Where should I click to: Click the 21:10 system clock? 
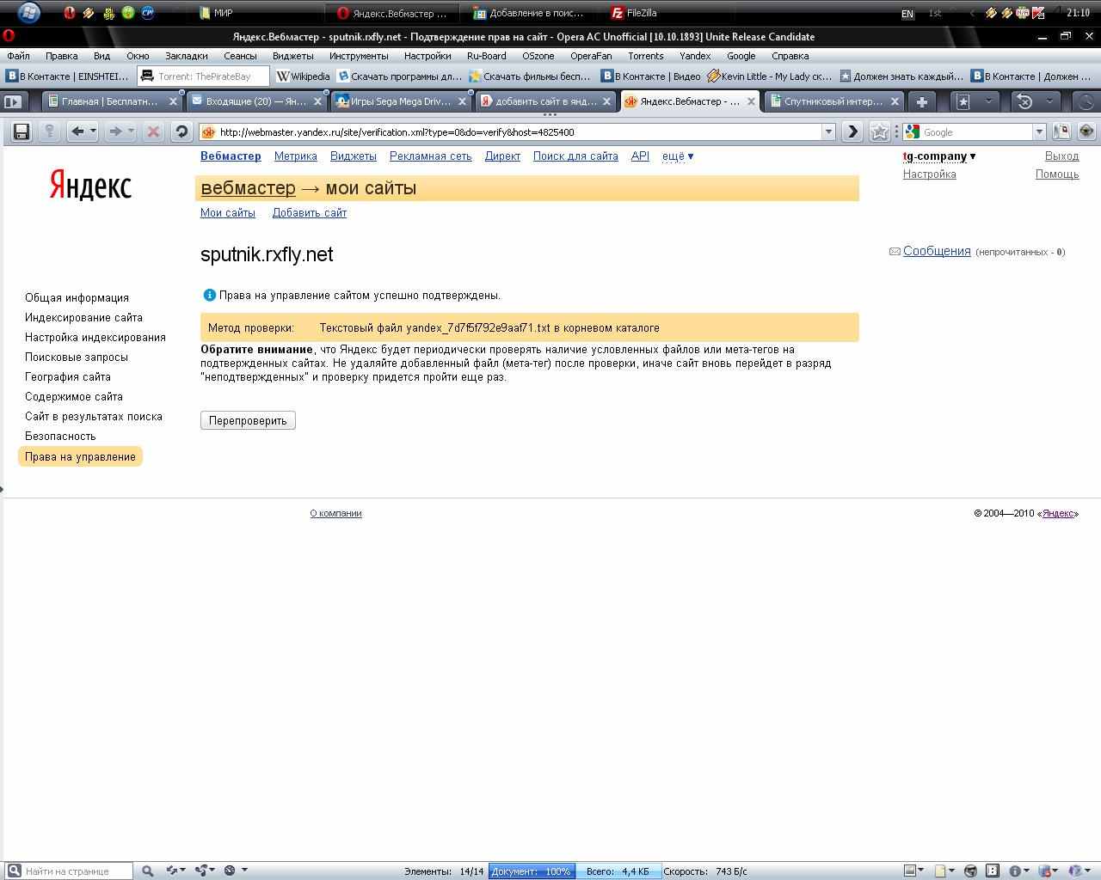click(x=1078, y=13)
